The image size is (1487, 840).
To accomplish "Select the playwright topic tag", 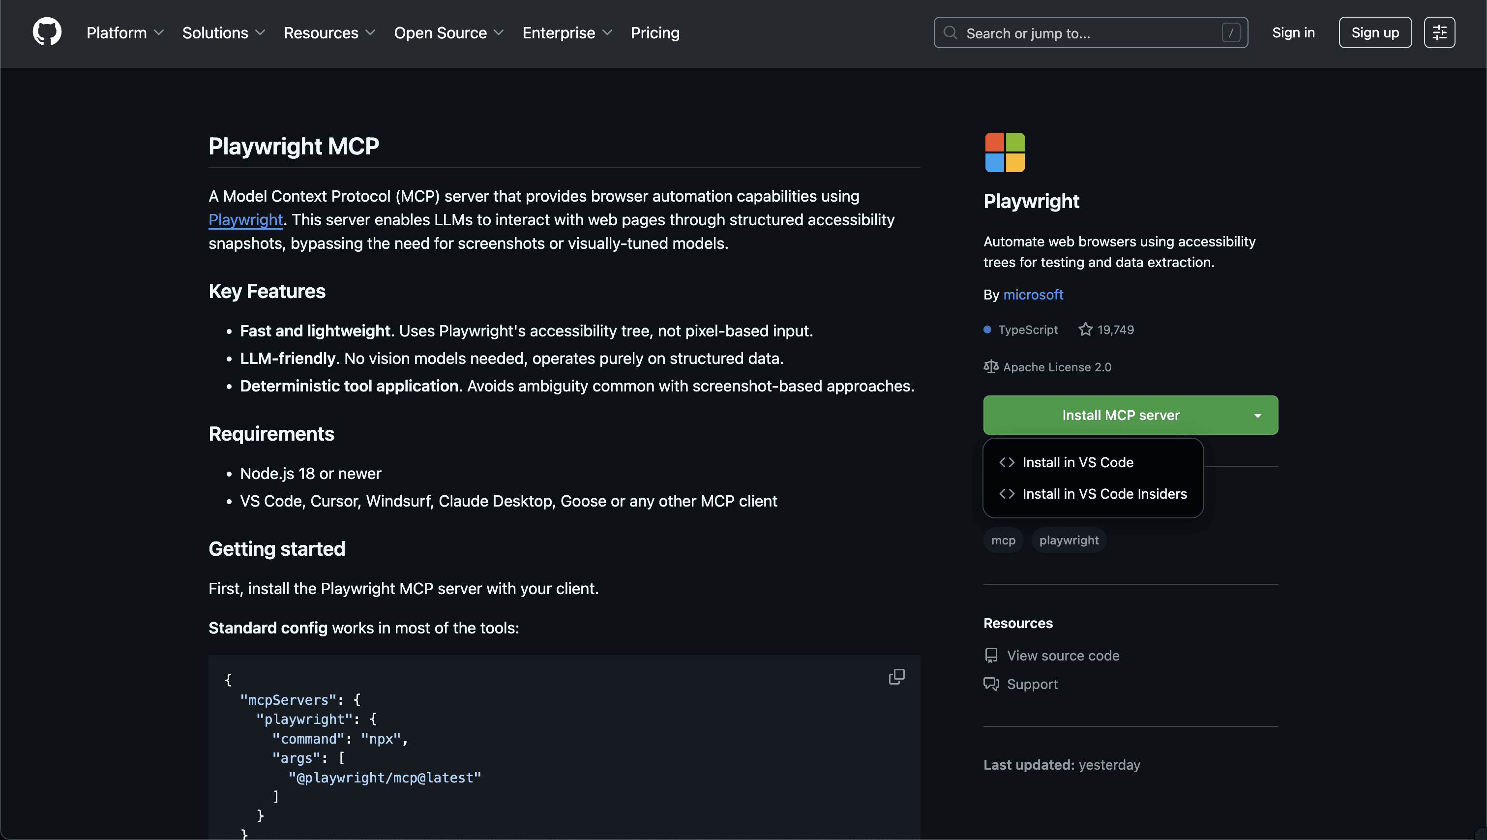I will click(x=1069, y=540).
